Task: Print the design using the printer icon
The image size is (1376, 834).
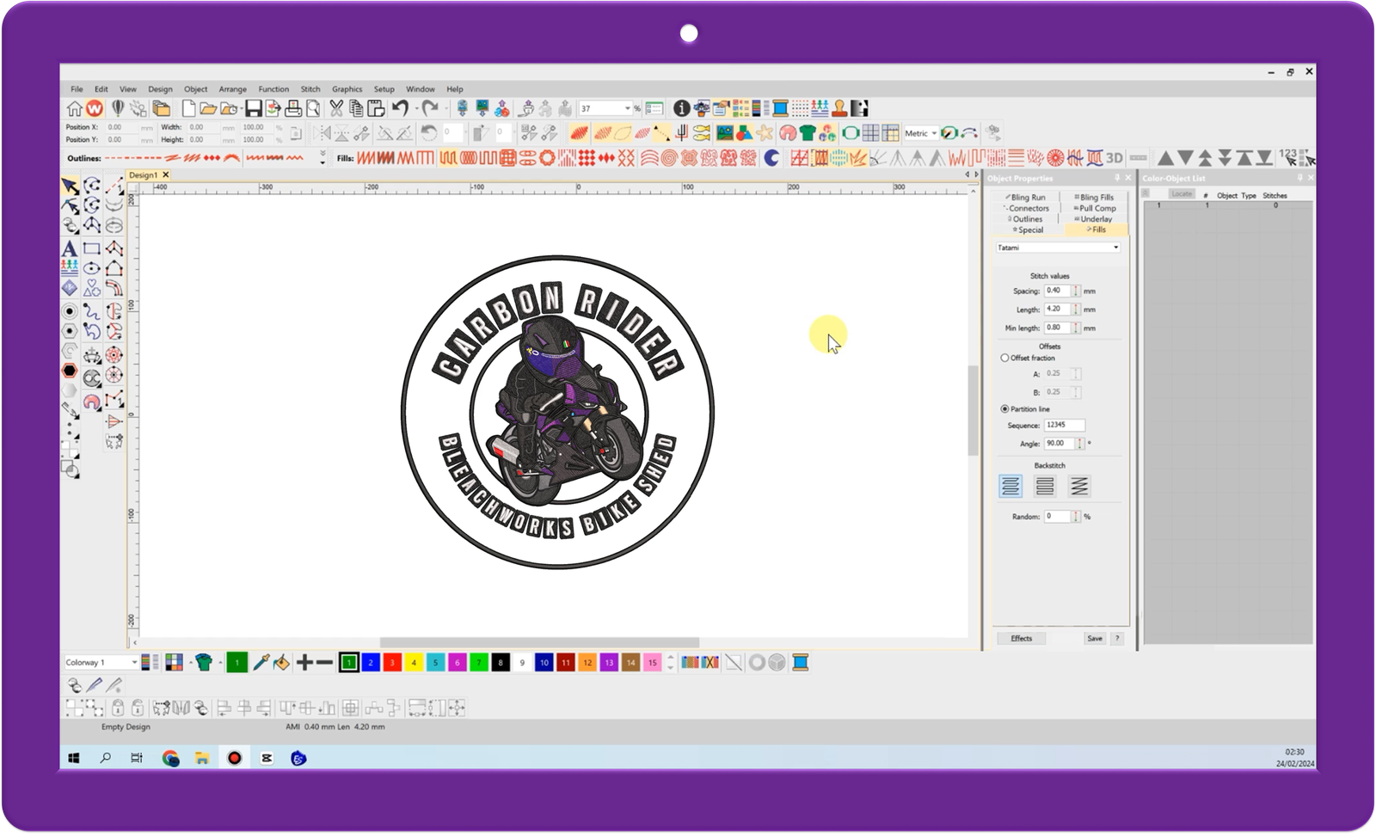Action: pos(293,108)
